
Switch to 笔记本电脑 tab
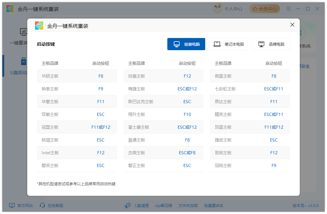[229, 44]
